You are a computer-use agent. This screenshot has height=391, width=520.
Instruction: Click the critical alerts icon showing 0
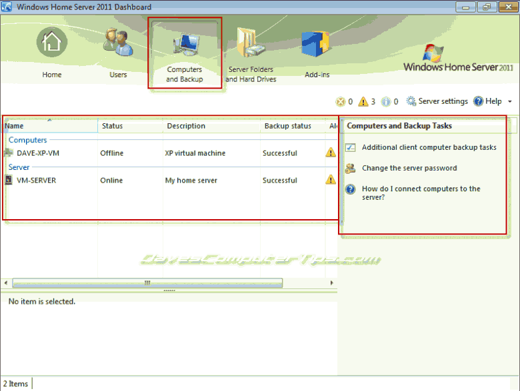(340, 101)
